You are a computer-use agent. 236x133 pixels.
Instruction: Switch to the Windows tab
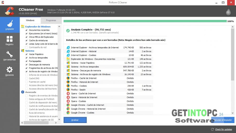pyautogui.click(x=30, y=20)
